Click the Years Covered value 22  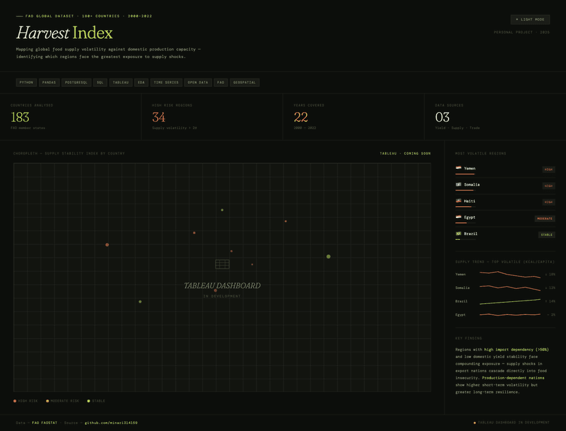(x=301, y=117)
